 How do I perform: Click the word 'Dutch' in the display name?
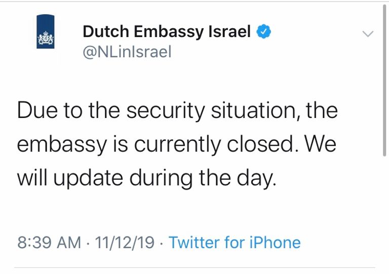(105, 32)
